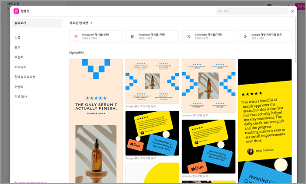Click the '1200 × 630' size text
This screenshot has width=306, height=184.
[x=145, y=38]
